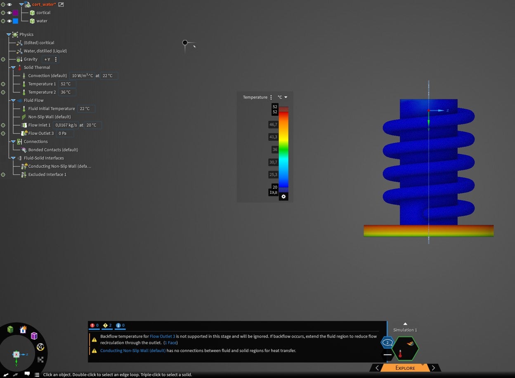Viewport: 515px width, 378px height.
Task: Click the Gravity three-dot options button
Action: point(56,59)
